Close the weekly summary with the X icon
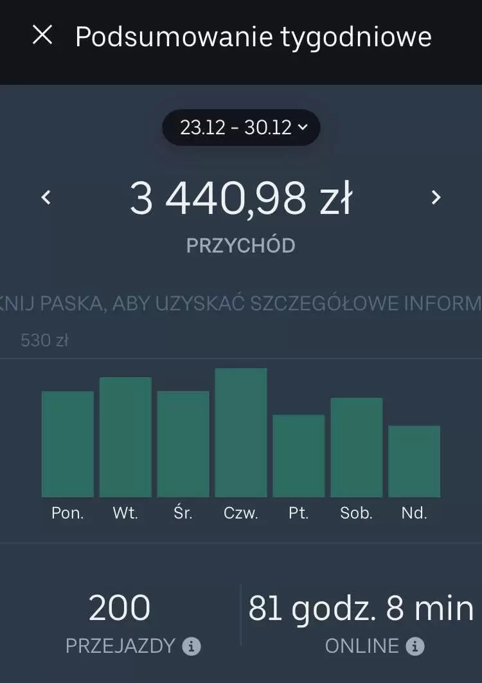This screenshot has width=482, height=683. (x=42, y=36)
